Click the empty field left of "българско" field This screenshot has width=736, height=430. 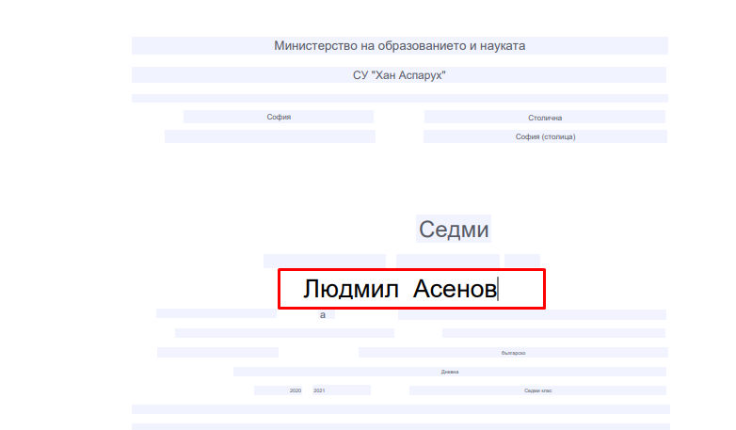(x=217, y=353)
